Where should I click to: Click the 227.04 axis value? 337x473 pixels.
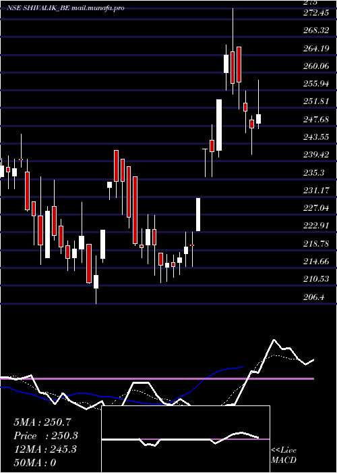pos(316,208)
